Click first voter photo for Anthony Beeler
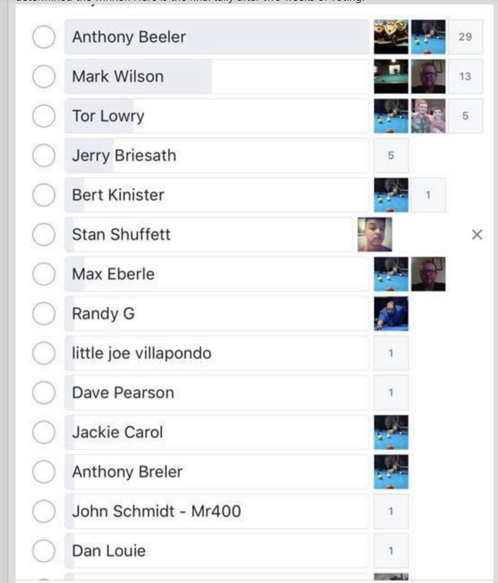The width and height of the screenshot is (498, 583). [390, 37]
